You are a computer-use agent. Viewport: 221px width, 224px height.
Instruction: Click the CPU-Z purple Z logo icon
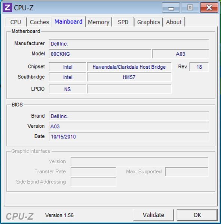click(x=7, y=7)
